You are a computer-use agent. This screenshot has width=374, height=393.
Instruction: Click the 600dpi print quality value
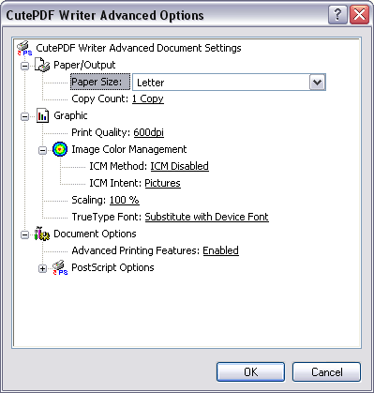[x=149, y=132]
